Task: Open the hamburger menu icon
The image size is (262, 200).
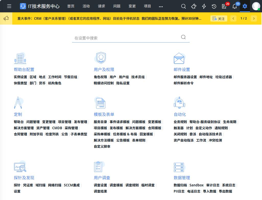Action: [9, 6]
